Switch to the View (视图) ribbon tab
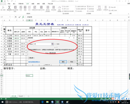 point(44,4)
